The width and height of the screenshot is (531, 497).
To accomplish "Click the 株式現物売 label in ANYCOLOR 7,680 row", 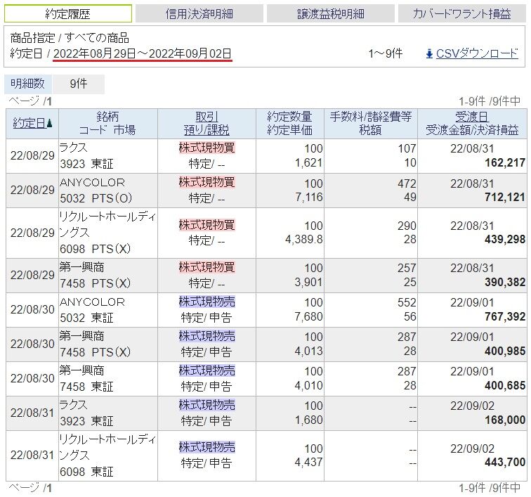I will pos(206,302).
